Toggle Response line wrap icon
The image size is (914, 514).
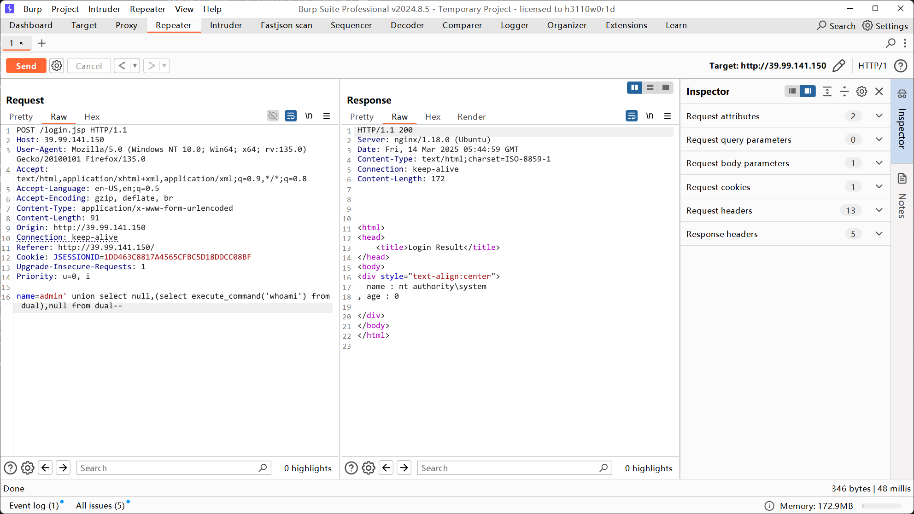(x=632, y=116)
